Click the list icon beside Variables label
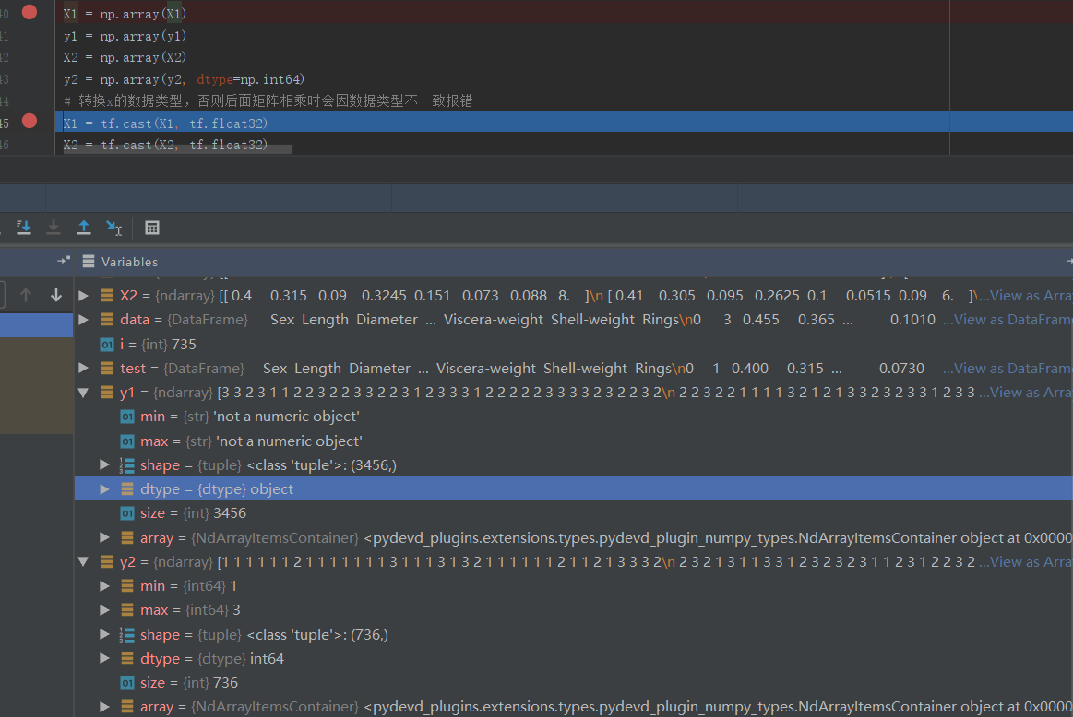This screenshot has height=717, width=1073. point(88,261)
